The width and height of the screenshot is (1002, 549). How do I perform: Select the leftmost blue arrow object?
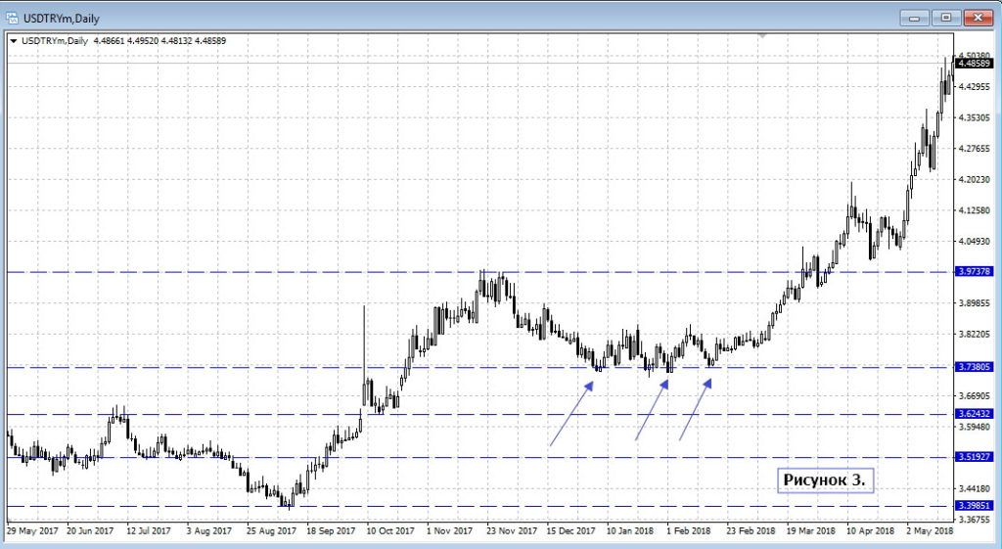tap(570, 414)
